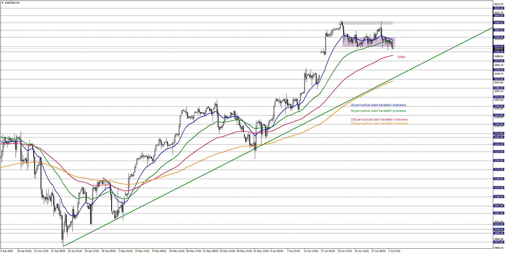
Task: Select the gray resistance rectangle near 5580
Action: coord(366,23)
